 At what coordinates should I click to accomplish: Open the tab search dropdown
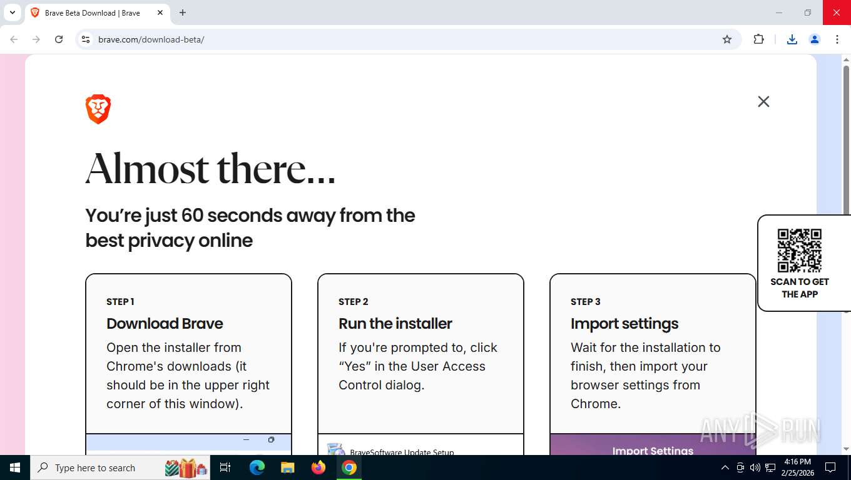click(x=13, y=12)
